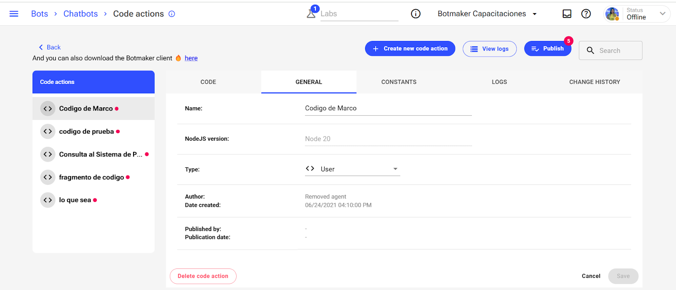Click the Cancel button
The height and width of the screenshot is (290, 676).
click(591, 276)
